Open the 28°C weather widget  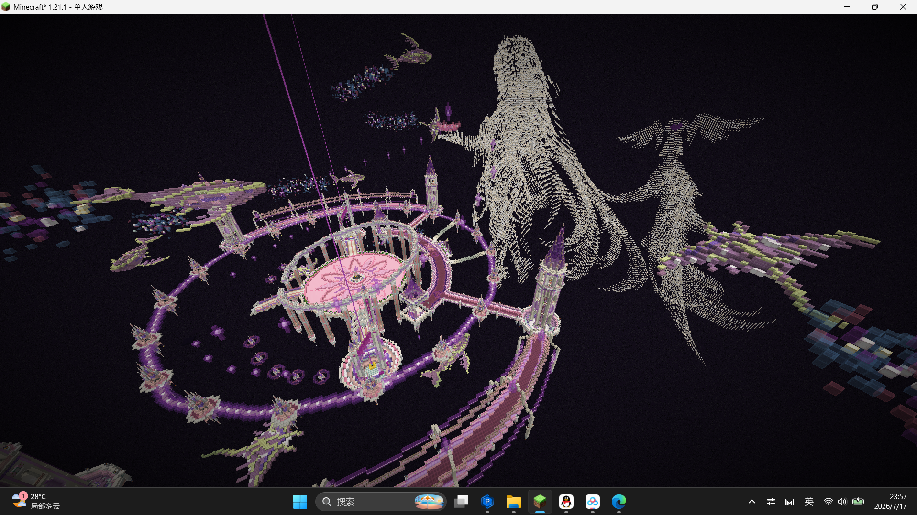tap(36, 502)
